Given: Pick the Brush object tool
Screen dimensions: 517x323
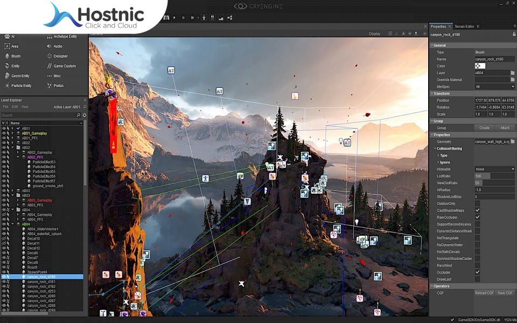Looking at the screenshot, I should (x=12, y=57).
